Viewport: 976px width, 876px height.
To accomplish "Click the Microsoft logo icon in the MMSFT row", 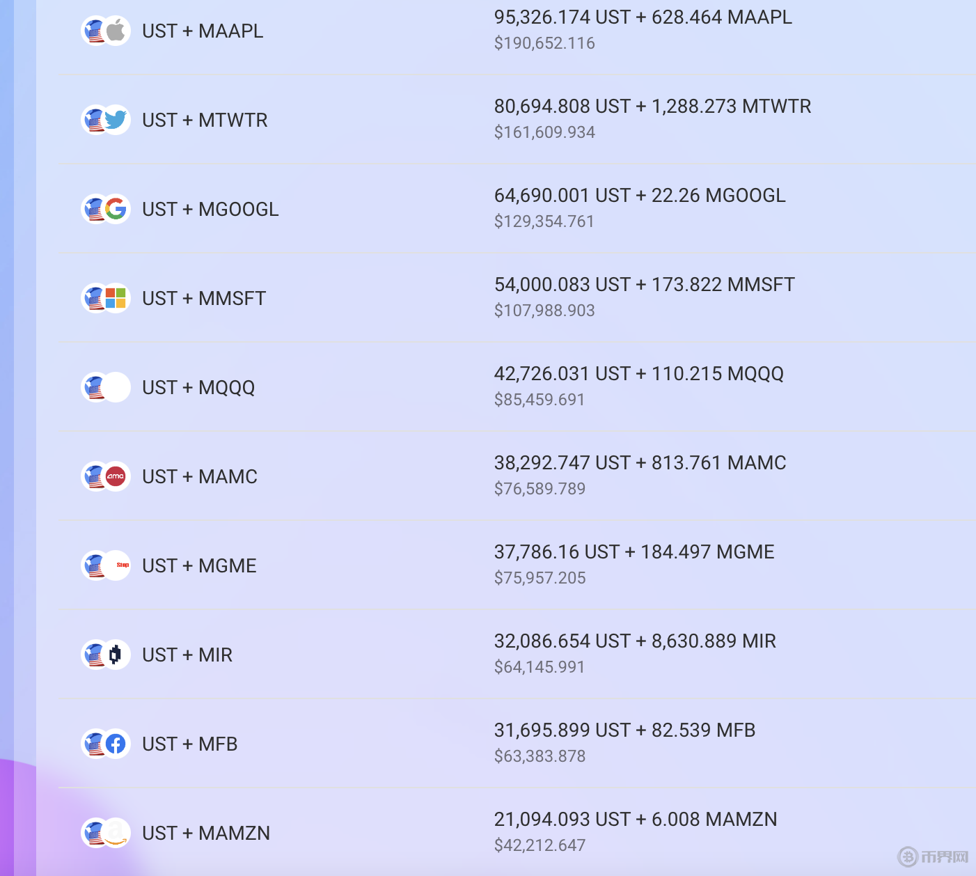I will pos(116,298).
